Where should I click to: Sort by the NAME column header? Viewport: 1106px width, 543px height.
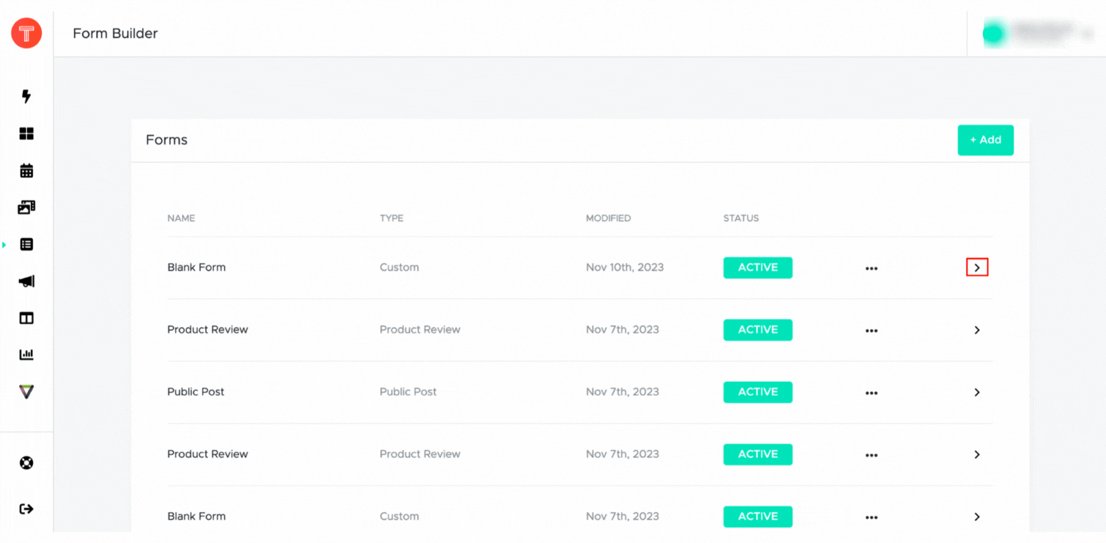181,218
